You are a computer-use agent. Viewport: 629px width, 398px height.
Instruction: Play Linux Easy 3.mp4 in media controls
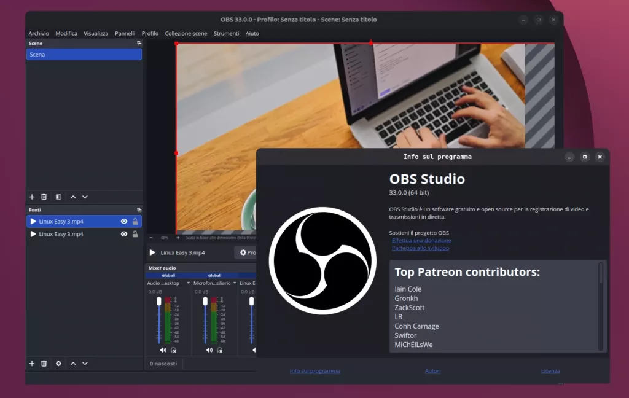[x=152, y=252]
